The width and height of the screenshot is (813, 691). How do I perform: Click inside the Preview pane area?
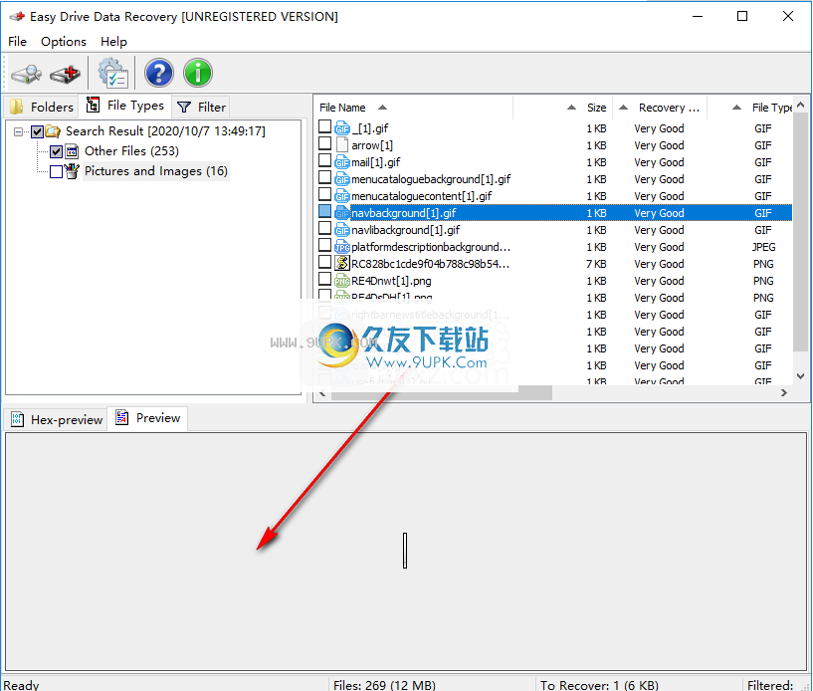point(405,551)
